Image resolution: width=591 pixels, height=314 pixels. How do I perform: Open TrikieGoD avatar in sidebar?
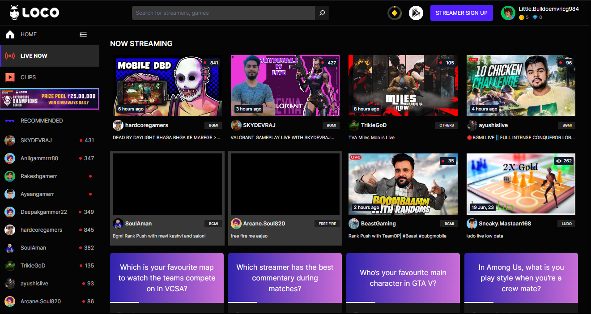[x=10, y=266]
